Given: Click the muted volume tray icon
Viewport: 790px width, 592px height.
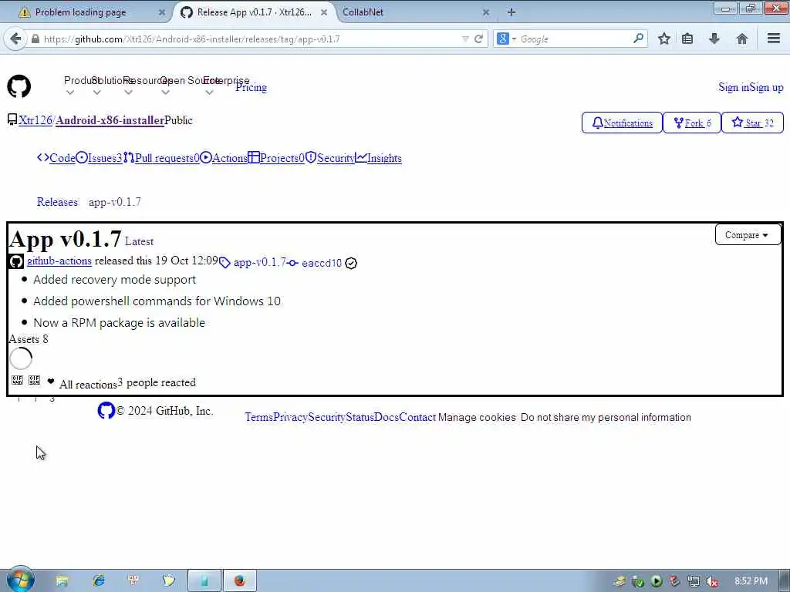Looking at the screenshot, I should pyautogui.click(x=711, y=581).
